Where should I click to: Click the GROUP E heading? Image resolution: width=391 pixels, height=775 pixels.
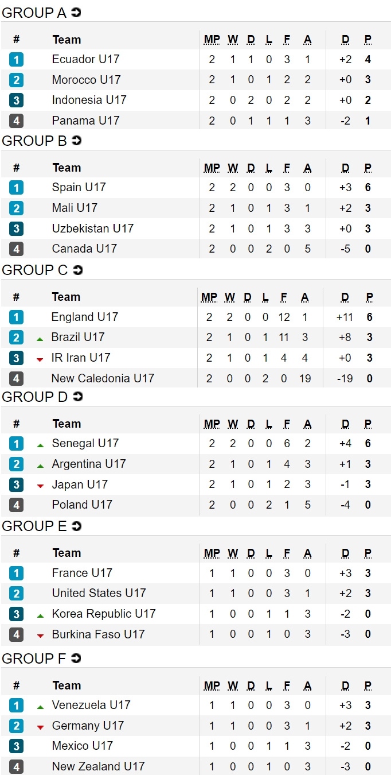[x=34, y=526]
